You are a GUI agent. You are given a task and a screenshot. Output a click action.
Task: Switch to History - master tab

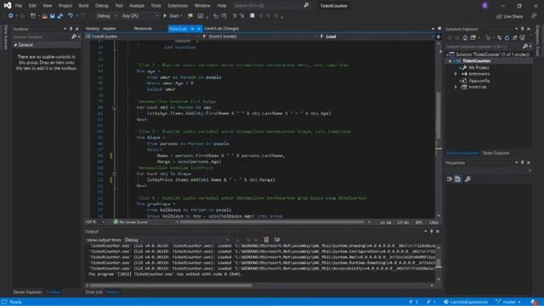click(101, 29)
